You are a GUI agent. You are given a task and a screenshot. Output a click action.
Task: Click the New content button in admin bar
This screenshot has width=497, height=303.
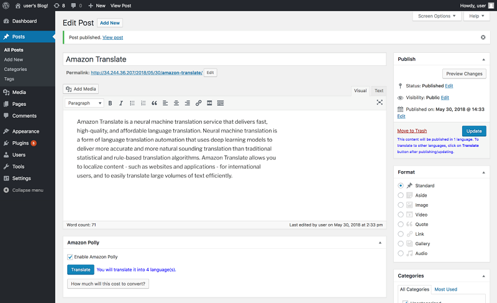[97, 6]
